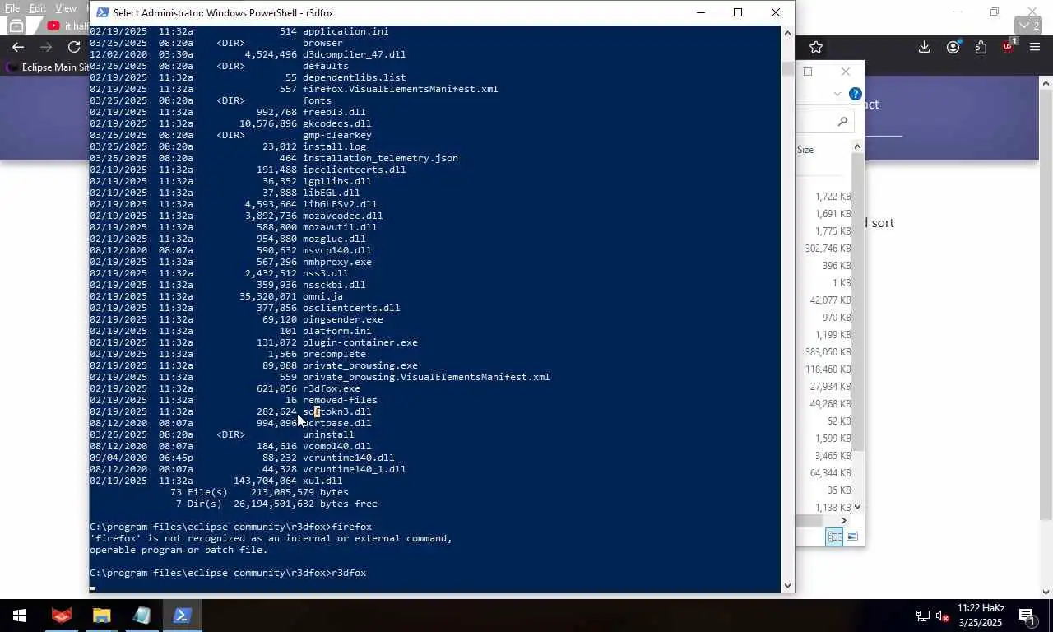The width and height of the screenshot is (1053, 632).
Task: Switch Explorer to Details view icon
Action: coord(834,537)
